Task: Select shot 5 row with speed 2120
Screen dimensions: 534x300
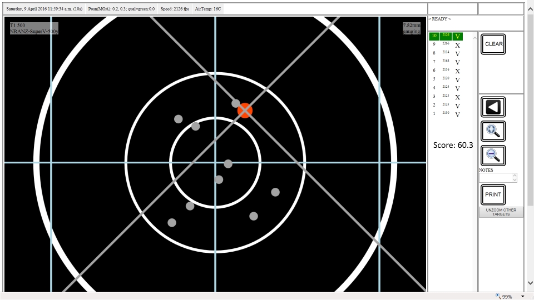Action: [446, 79]
